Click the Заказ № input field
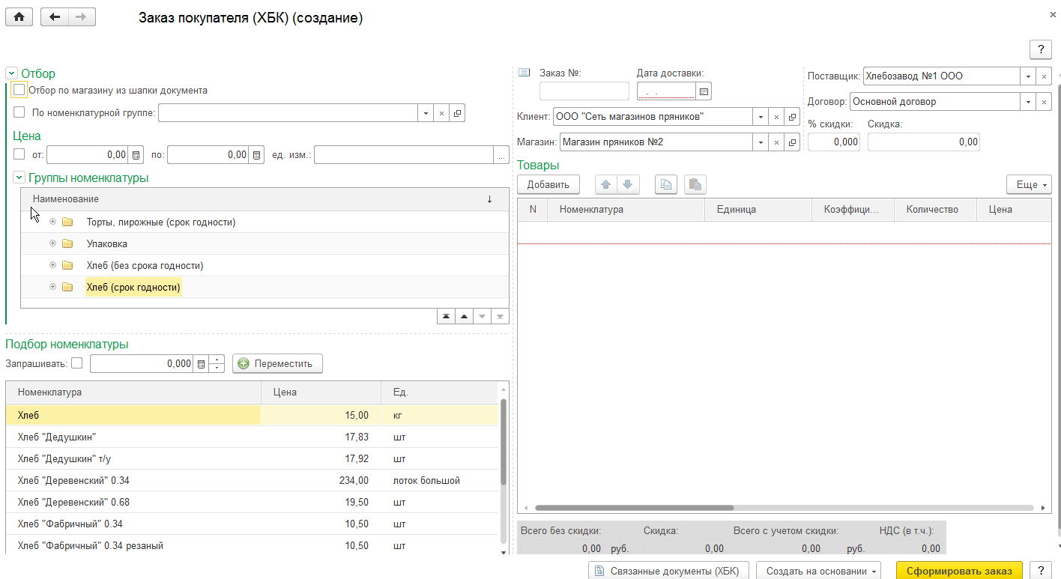The image size is (1061, 579). tap(584, 91)
